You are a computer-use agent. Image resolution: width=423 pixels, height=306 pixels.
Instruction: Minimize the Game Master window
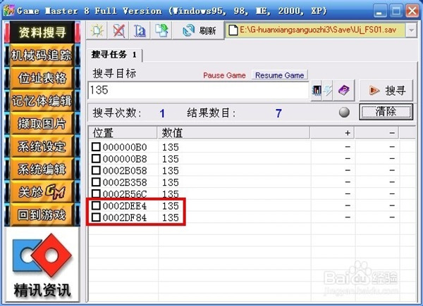[380, 11]
